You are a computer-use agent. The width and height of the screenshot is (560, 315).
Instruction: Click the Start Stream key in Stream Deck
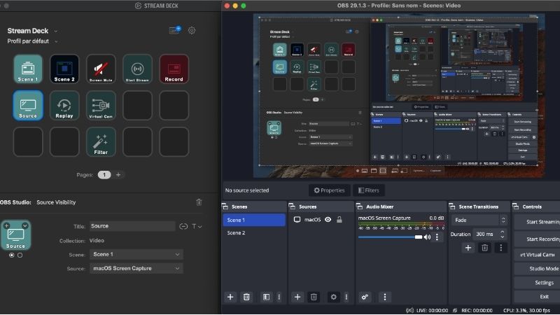(137, 69)
